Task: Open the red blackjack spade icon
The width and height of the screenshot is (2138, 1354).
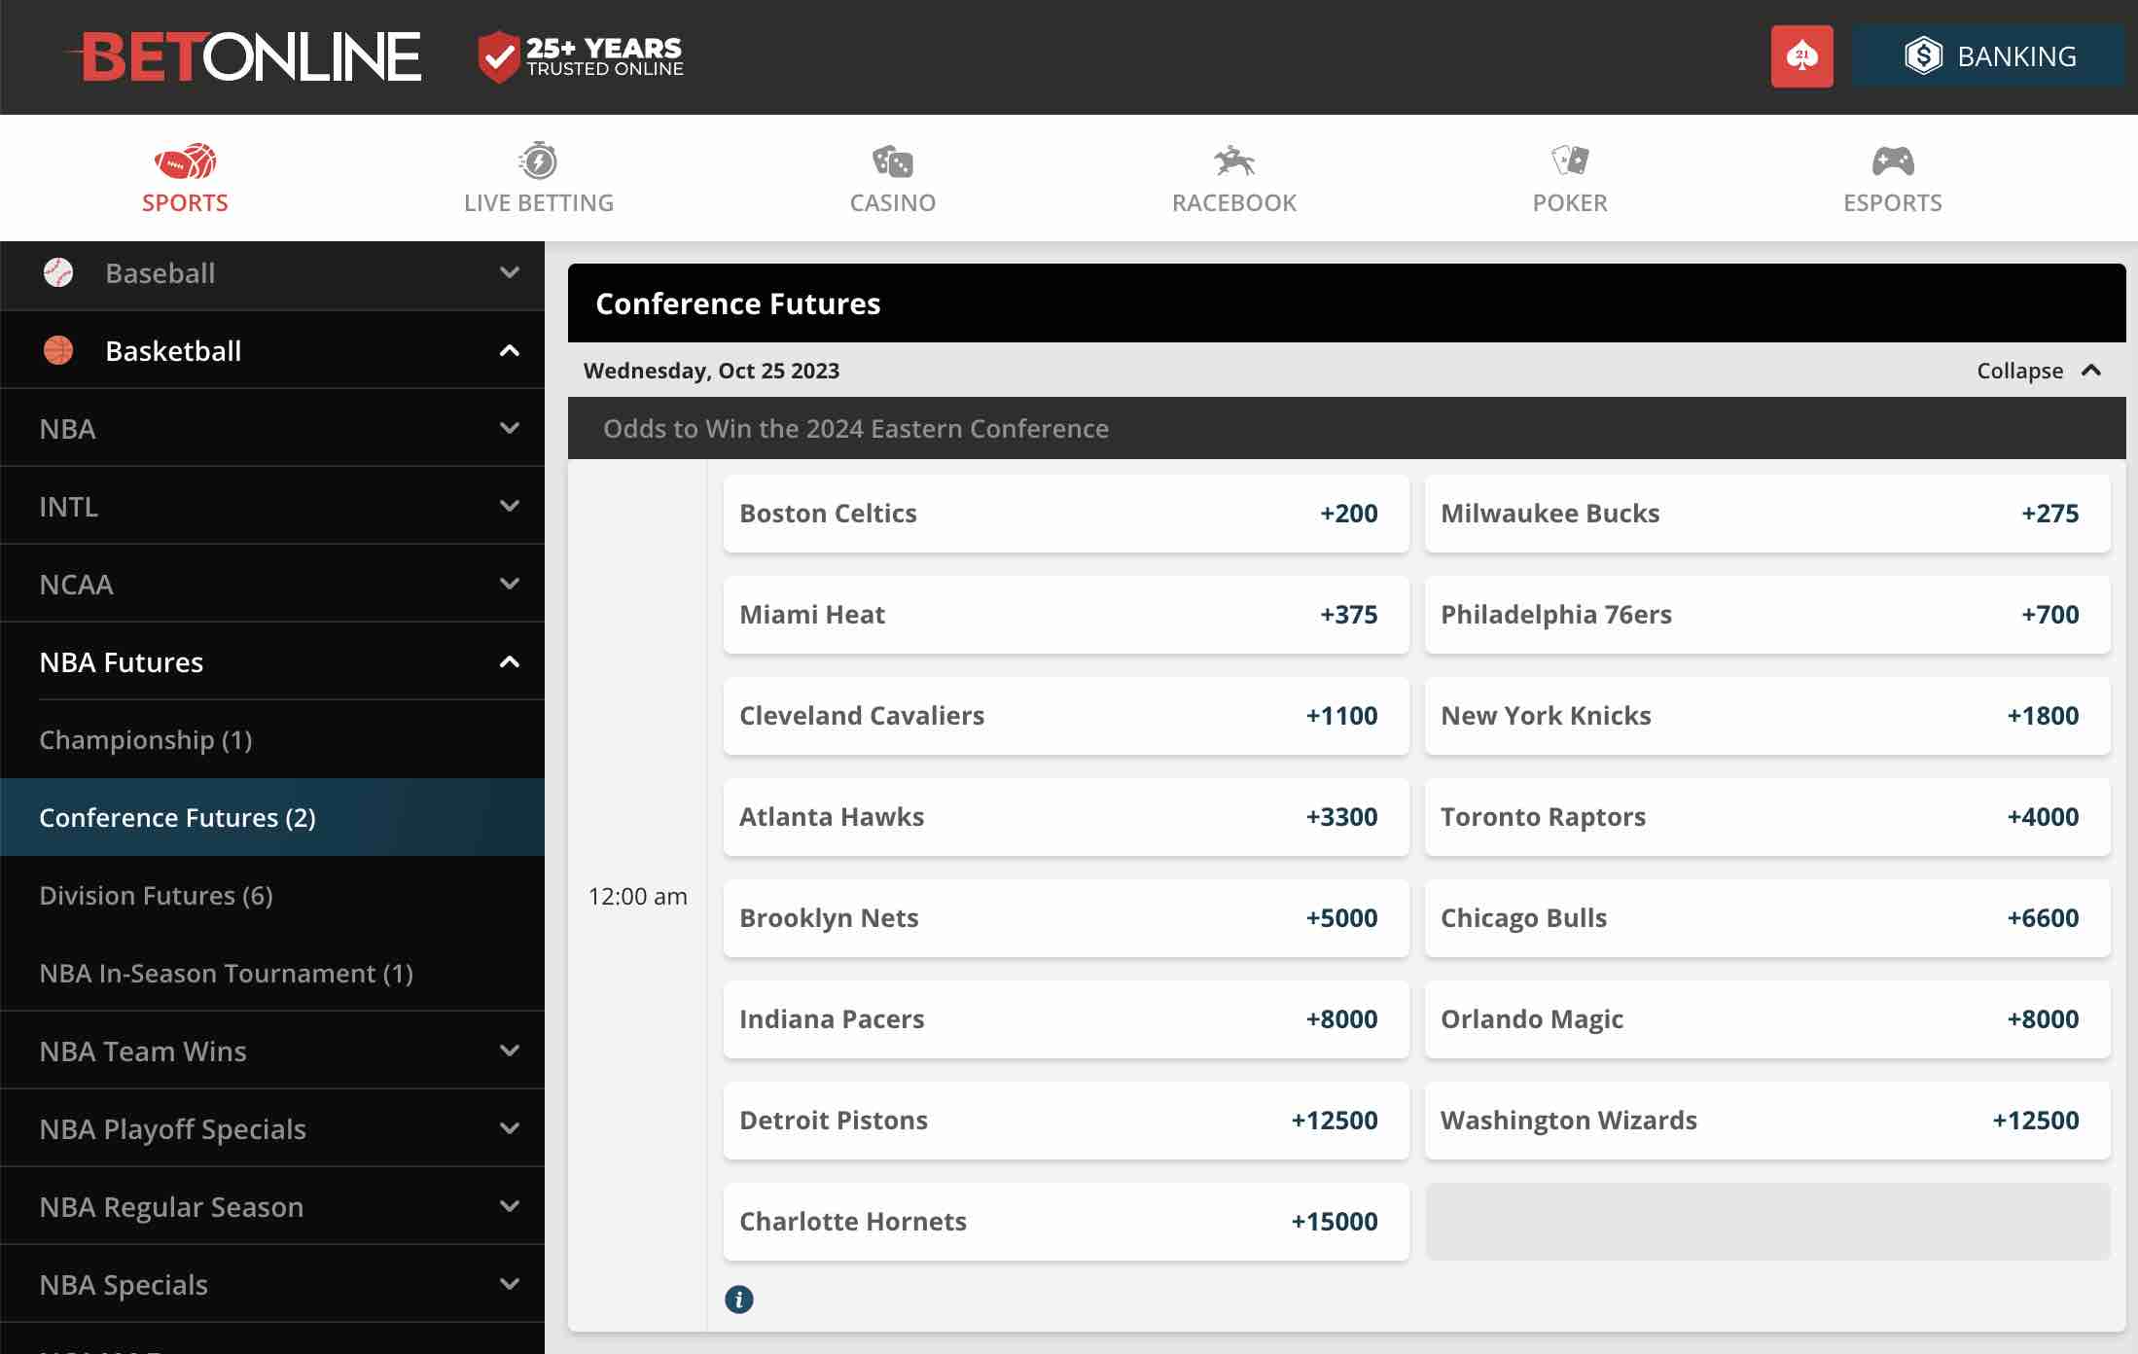Action: point(1801,56)
